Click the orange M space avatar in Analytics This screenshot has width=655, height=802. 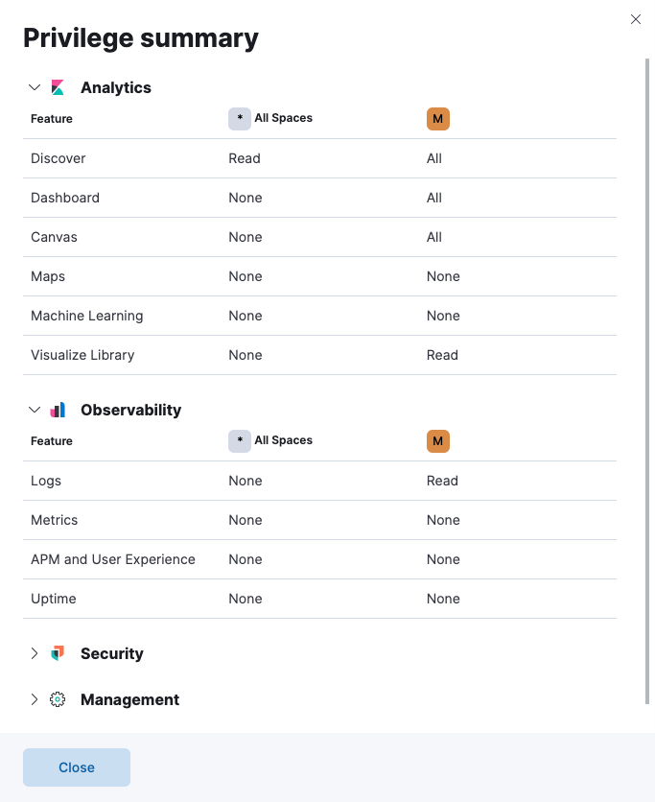tap(438, 118)
